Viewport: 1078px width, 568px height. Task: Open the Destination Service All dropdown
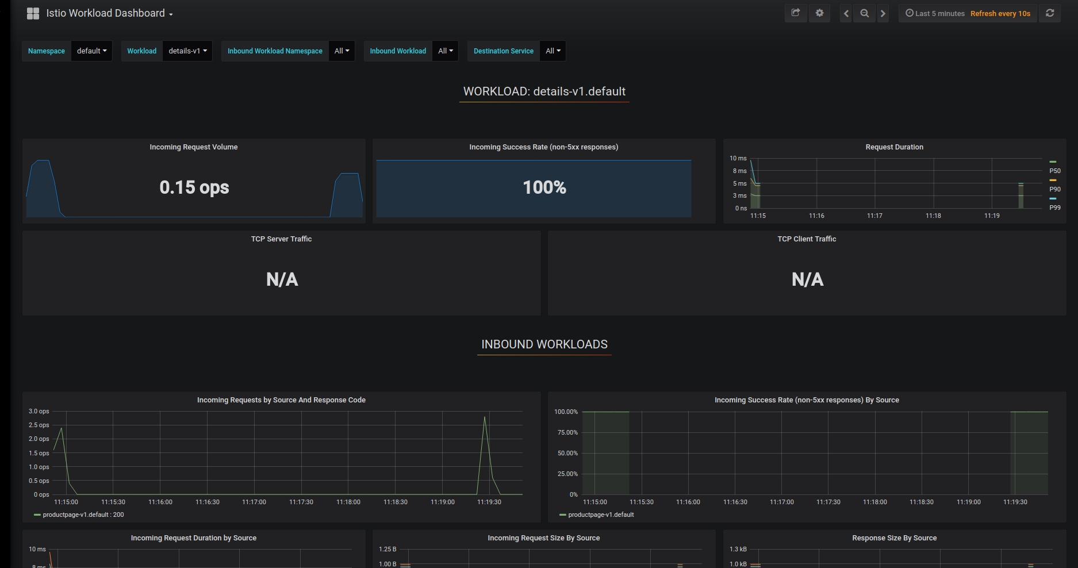click(552, 51)
